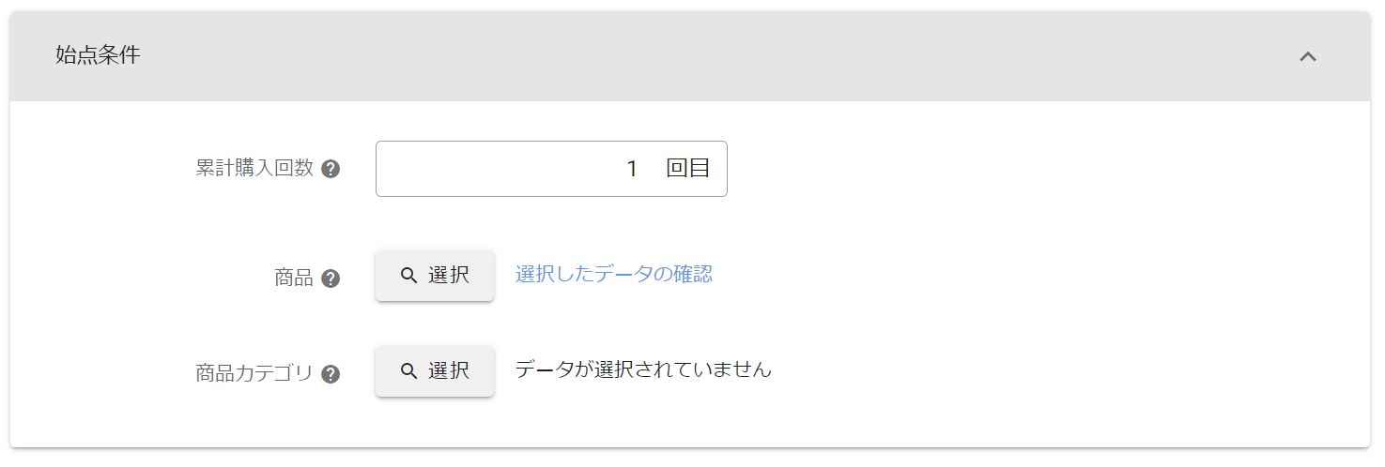Click the 商品カテゴリ field label
The height and width of the screenshot is (467, 1385).
pyautogui.click(x=254, y=373)
